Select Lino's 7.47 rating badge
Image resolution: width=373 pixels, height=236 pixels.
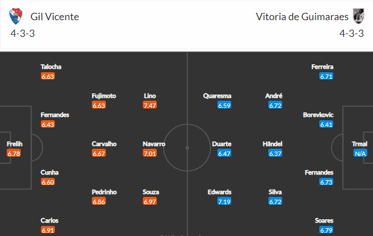click(150, 105)
